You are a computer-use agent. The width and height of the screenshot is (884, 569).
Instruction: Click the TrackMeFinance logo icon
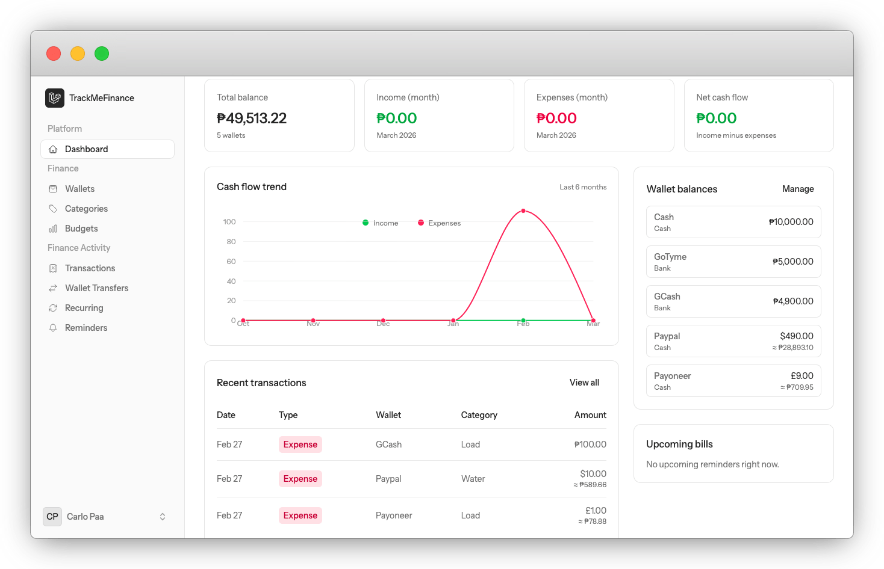click(54, 97)
